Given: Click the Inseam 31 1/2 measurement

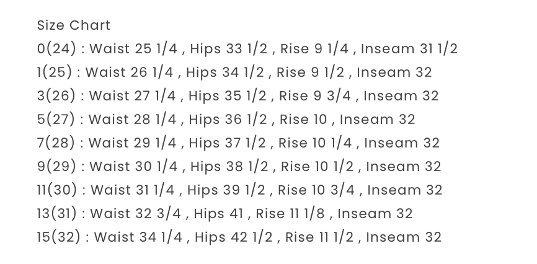Looking at the screenshot, I should point(409,49).
